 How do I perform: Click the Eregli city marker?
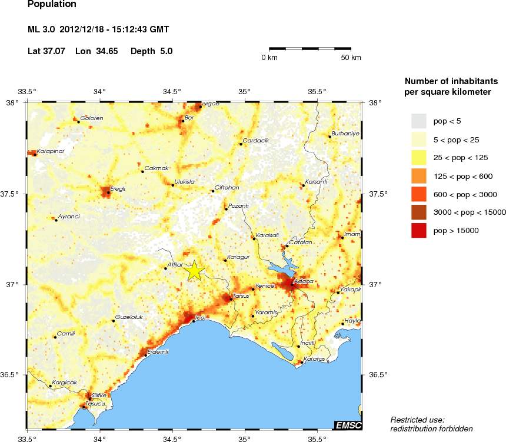click(108, 192)
